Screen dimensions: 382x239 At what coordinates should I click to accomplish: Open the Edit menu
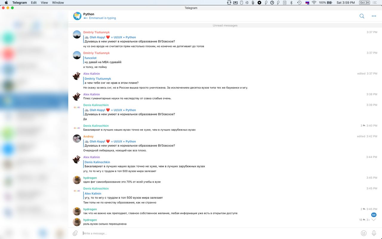(x=34, y=2)
